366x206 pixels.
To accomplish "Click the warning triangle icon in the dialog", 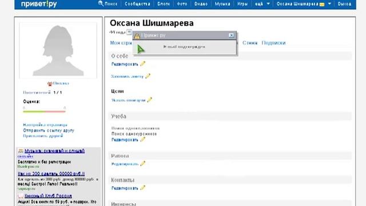I will click(x=137, y=35).
